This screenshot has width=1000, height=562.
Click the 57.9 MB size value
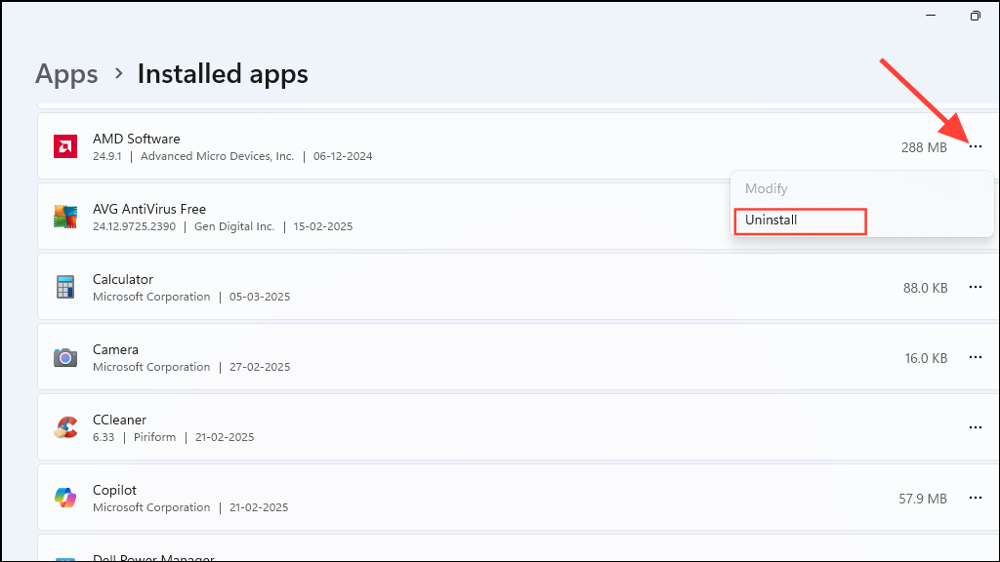click(x=923, y=499)
